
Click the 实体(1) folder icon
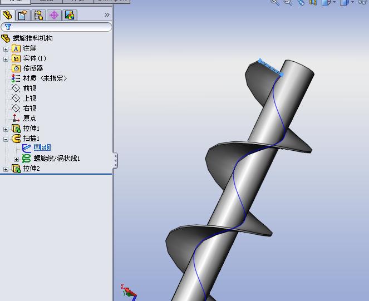click(16, 58)
